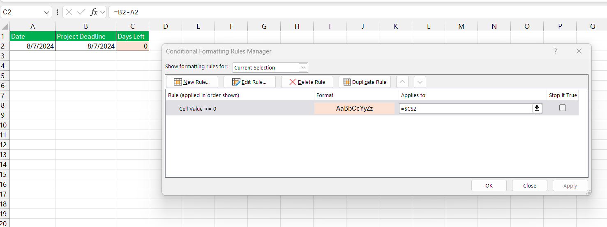Click the Duplicate Rule button
The height and width of the screenshot is (227, 607).
pyautogui.click(x=365, y=82)
